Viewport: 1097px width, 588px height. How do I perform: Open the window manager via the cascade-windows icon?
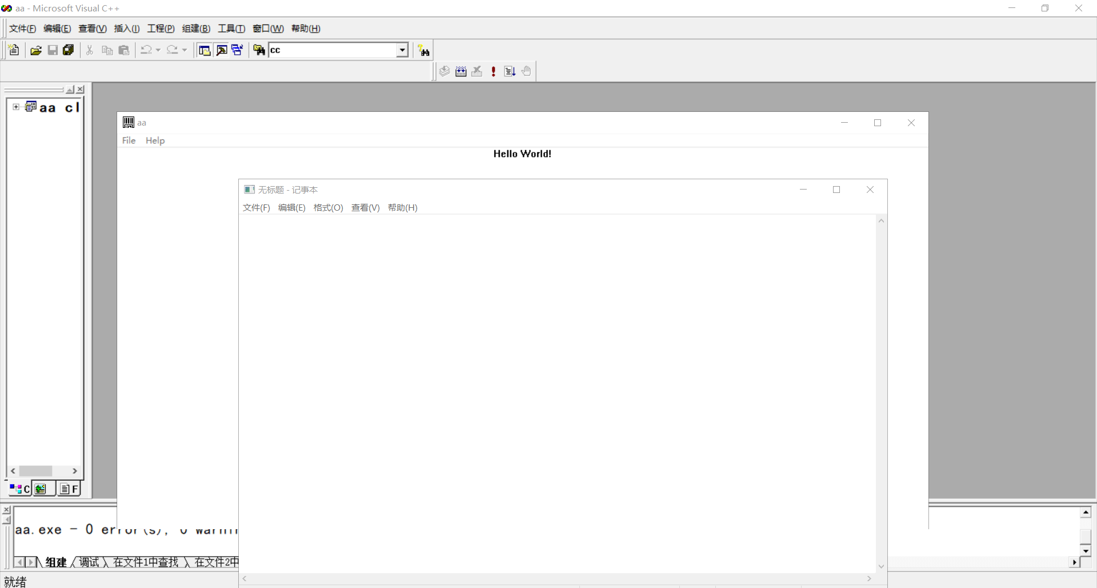click(237, 50)
